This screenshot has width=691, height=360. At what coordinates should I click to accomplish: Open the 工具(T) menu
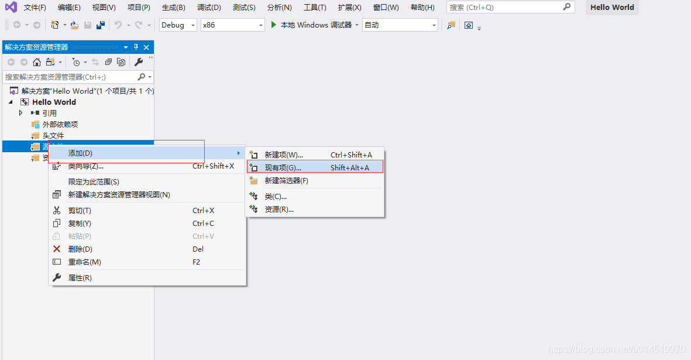[315, 8]
